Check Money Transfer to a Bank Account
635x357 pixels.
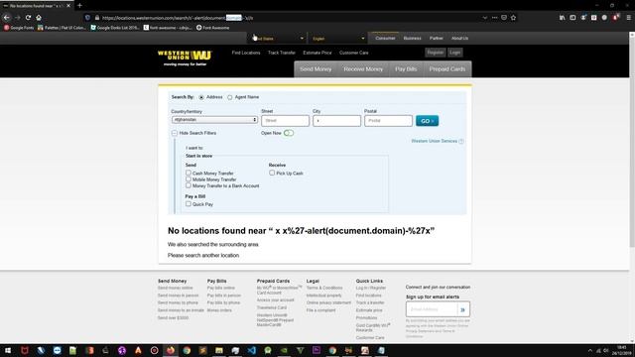tap(189, 185)
